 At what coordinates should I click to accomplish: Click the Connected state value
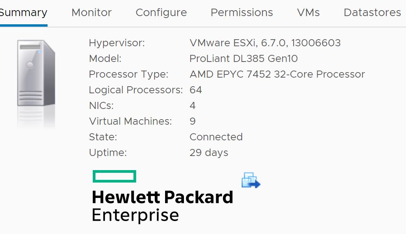click(x=216, y=137)
